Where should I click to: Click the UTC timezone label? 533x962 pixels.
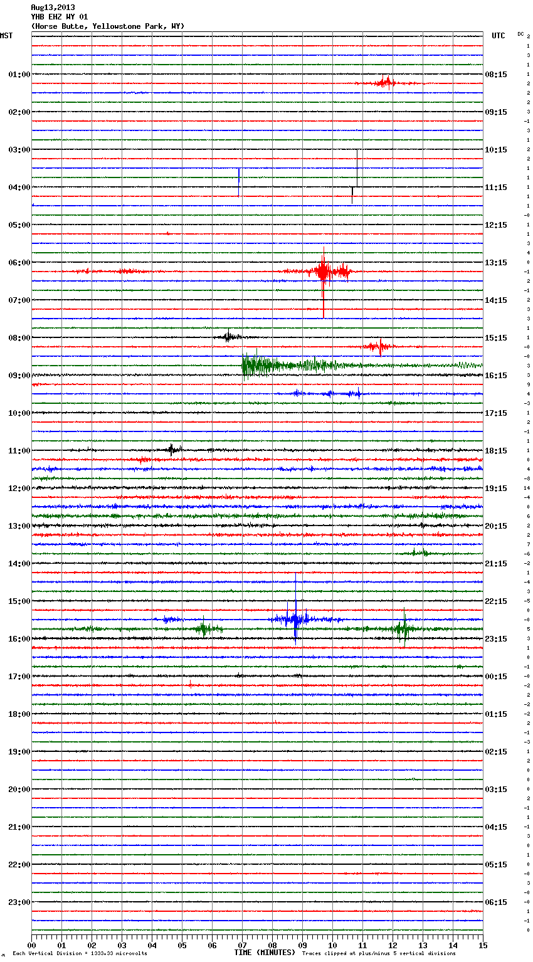[499, 36]
